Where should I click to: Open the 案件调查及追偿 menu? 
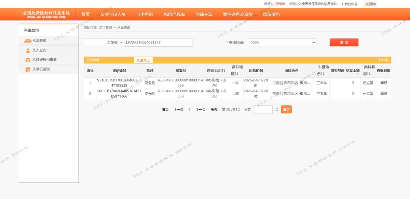[x=238, y=14]
